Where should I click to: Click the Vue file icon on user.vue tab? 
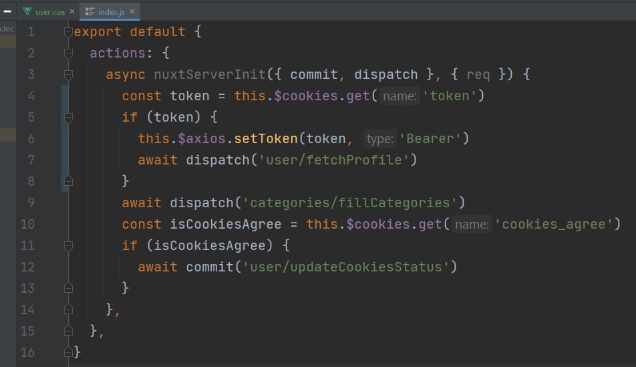point(27,11)
